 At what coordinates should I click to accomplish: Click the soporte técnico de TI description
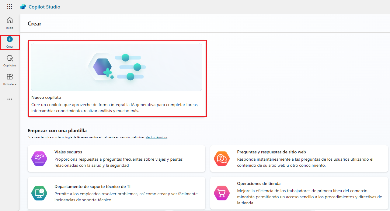coord(126,197)
